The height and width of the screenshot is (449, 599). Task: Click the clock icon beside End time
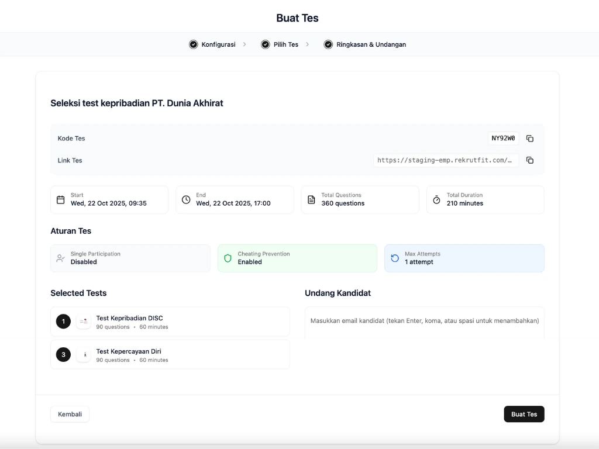coord(186,200)
